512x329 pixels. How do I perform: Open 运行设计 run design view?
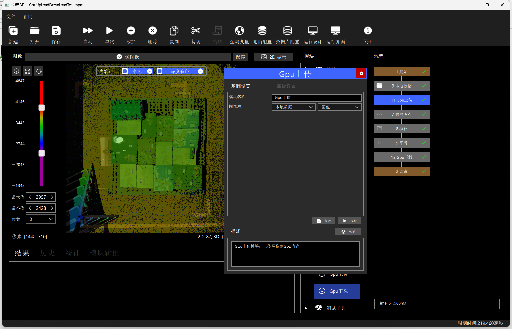[x=313, y=31]
